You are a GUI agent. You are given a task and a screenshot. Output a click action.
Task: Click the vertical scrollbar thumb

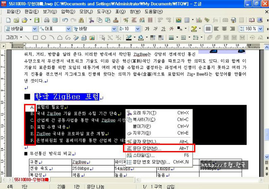coord(267,135)
